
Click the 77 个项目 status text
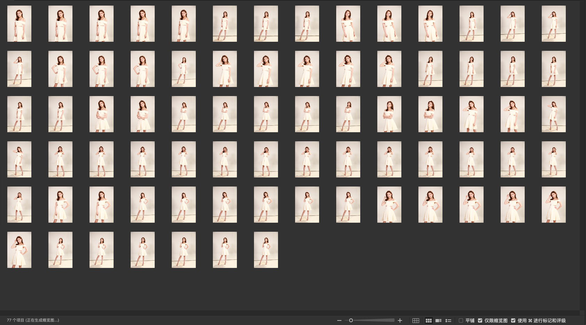coord(33,320)
